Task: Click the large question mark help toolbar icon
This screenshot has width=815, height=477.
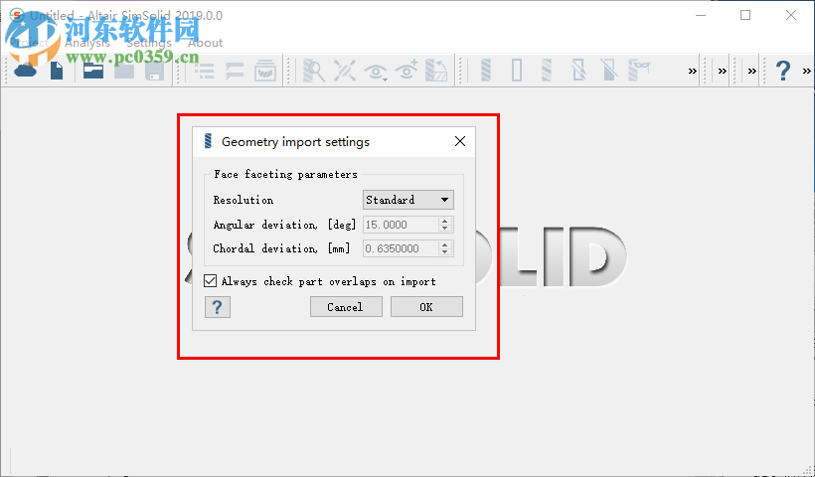Action: (x=783, y=71)
